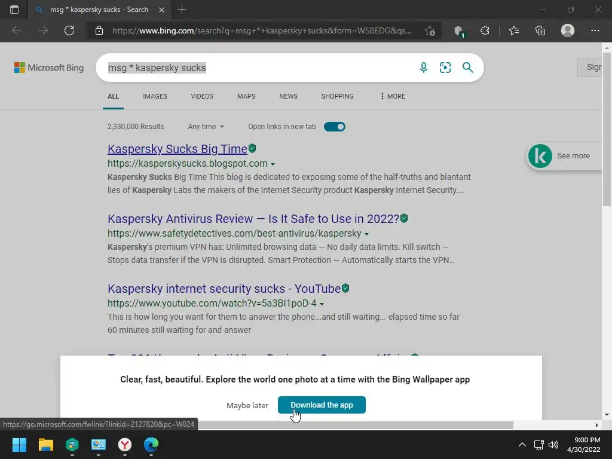Open clock showing 9:00 PM 4/30/2022
This screenshot has height=459, width=612.
tap(583, 445)
